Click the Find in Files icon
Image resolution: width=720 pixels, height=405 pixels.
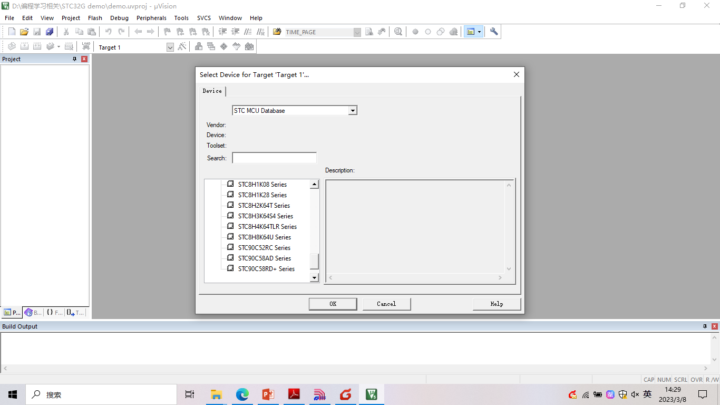coord(277,32)
